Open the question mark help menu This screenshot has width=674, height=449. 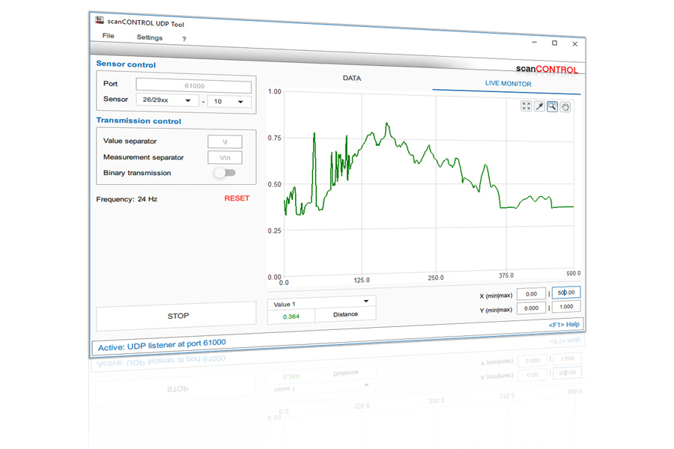184,39
